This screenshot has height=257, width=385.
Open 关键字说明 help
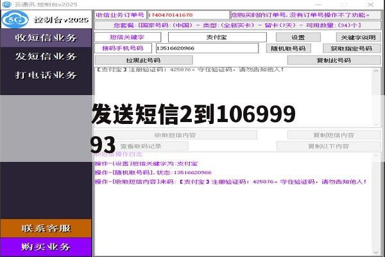click(358, 37)
